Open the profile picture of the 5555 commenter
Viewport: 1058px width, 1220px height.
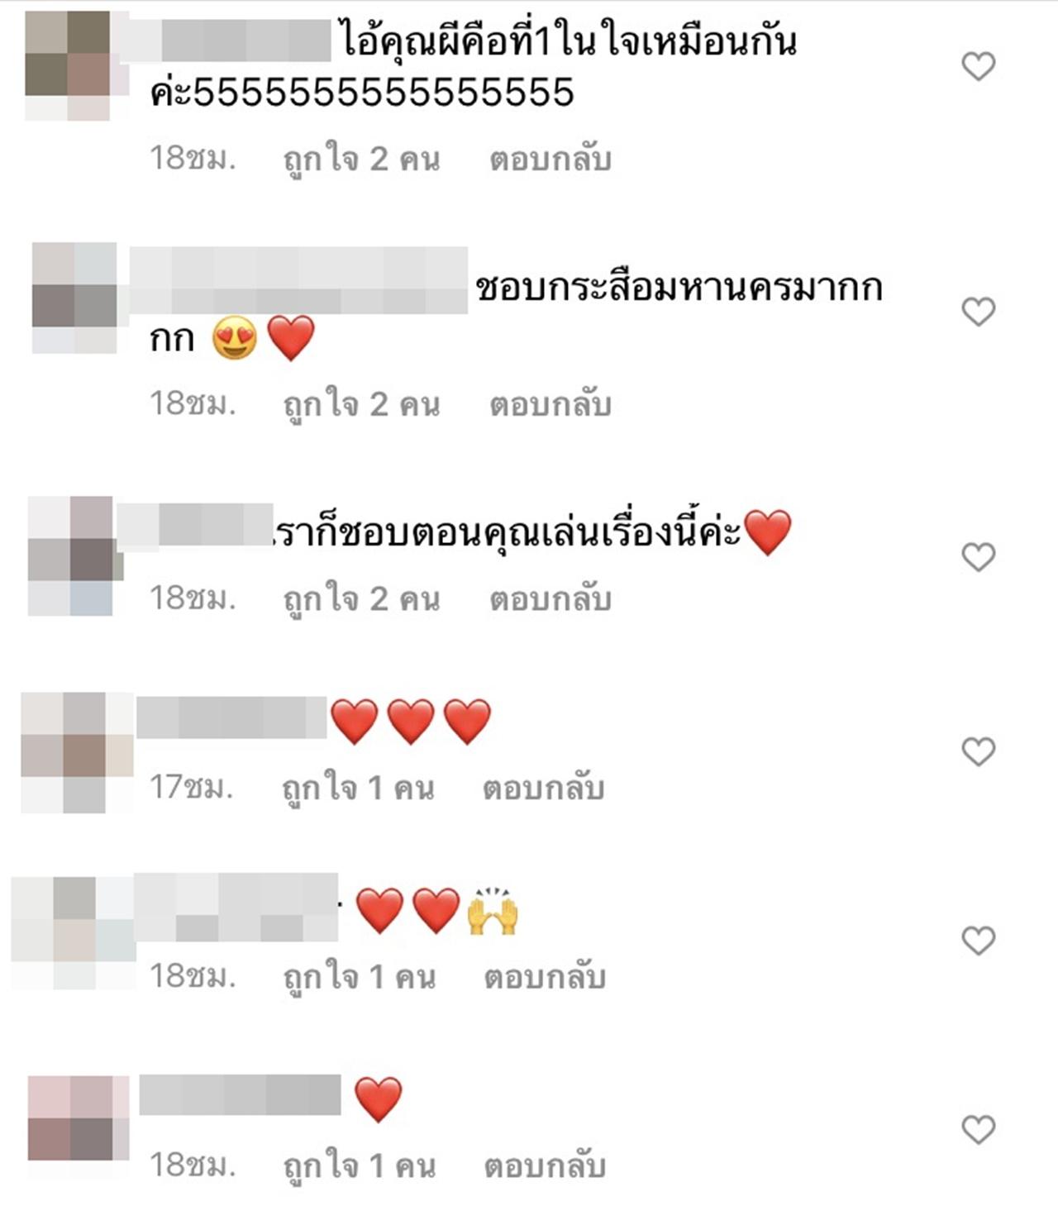coord(68,66)
